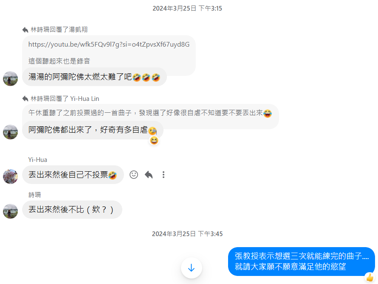Open more options three-dot menu

[164, 175]
